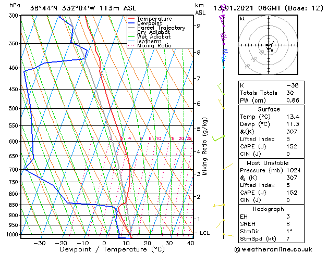Click the K index value "-38"

pos(293,85)
